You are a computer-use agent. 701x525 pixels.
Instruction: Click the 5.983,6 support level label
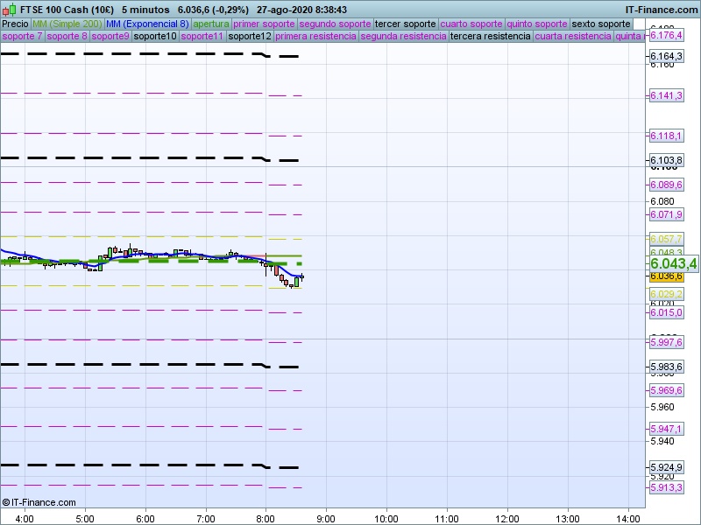tap(666, 367)
